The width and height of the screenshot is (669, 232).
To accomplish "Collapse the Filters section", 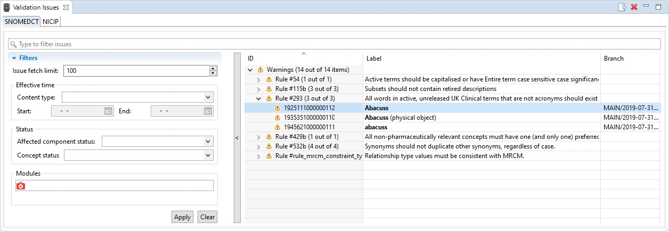I will click(14, 58).
